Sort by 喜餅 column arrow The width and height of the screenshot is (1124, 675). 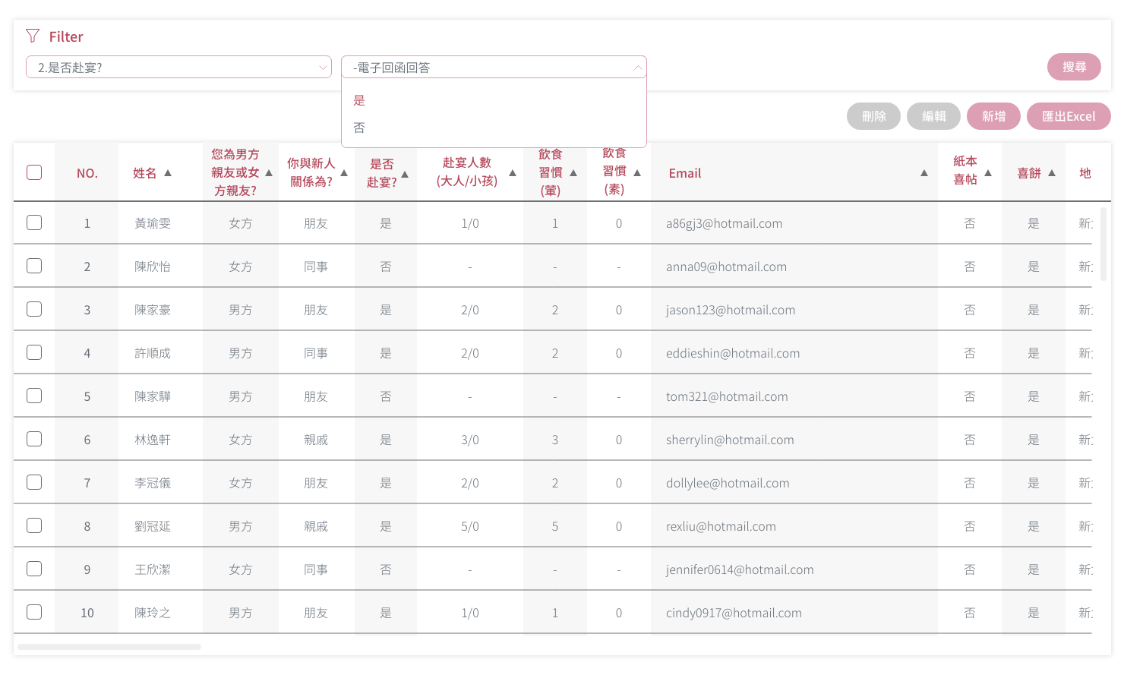1052,173
